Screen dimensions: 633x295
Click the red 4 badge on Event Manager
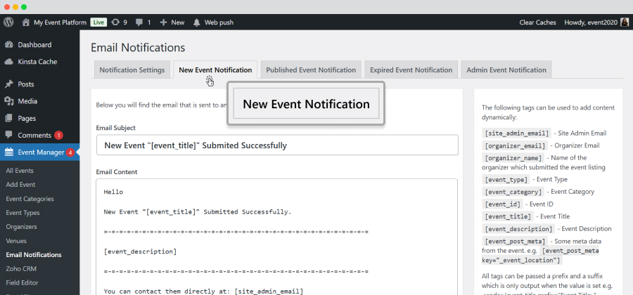(x=70, y=152)
